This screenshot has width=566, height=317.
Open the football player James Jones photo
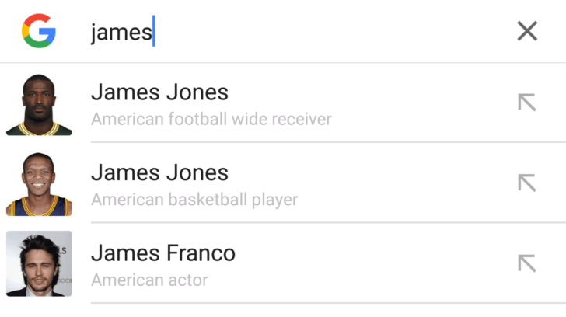[39, 104]
